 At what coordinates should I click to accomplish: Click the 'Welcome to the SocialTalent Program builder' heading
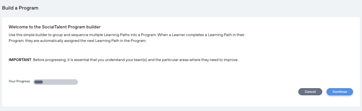point(54,27)
